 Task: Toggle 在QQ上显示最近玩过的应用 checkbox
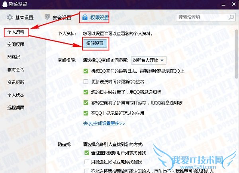tap(86, 113)
